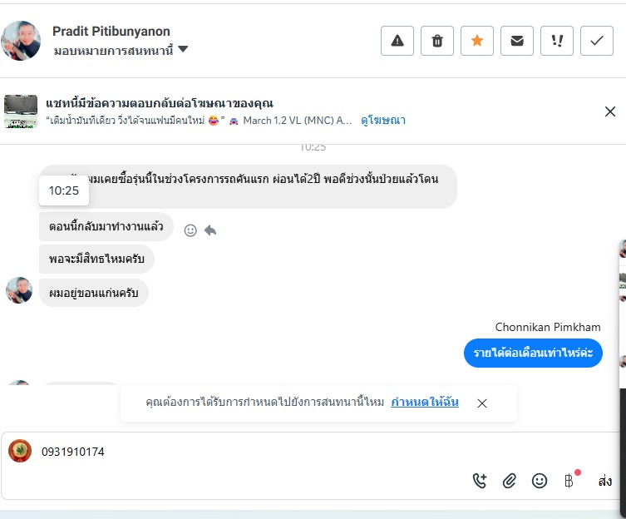
Task: React with emoji to the message
Action: [190, 230]
